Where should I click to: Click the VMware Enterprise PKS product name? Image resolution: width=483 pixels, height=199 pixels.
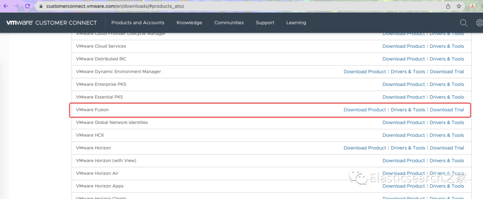[x=101, y=85]
